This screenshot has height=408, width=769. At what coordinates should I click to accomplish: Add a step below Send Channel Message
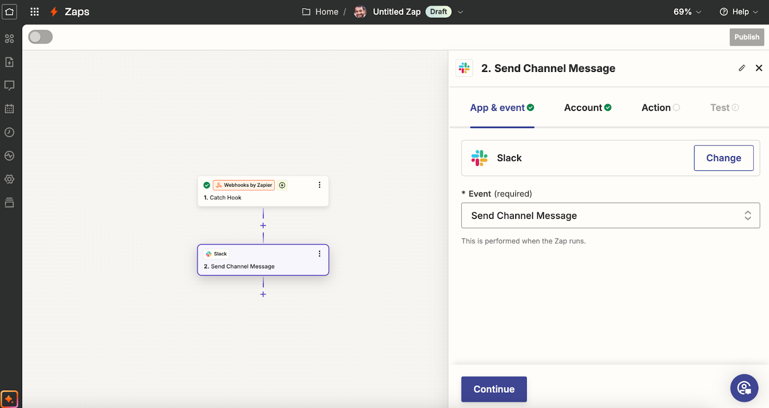coord(263,294)
